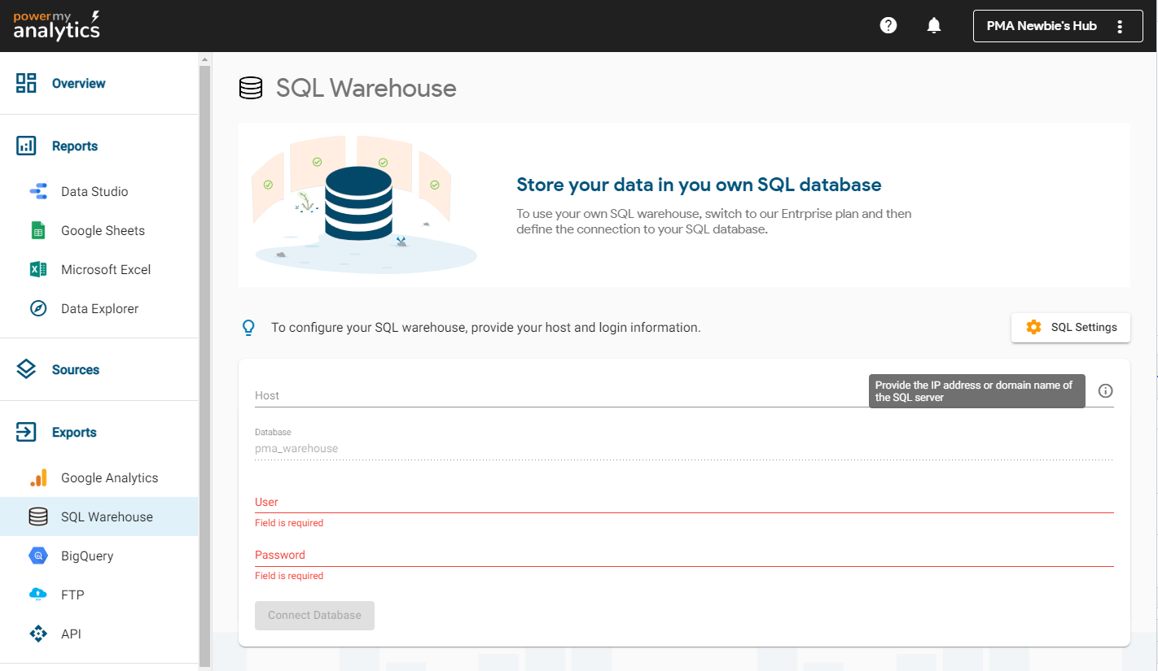Go to Google Analytics export
This screenshot has width=1158, height=671.
click(x=109, y=478)
